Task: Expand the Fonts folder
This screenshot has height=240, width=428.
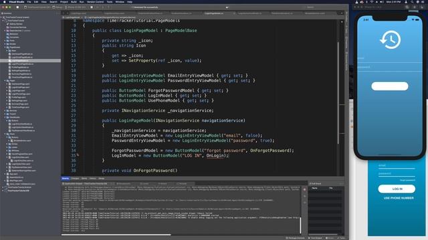Action: (x=5, y=41)
